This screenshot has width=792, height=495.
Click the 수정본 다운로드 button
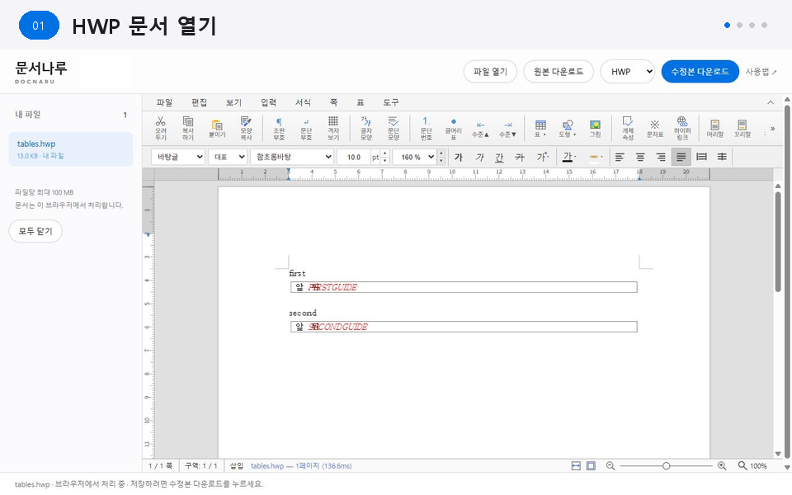(700, 72)
